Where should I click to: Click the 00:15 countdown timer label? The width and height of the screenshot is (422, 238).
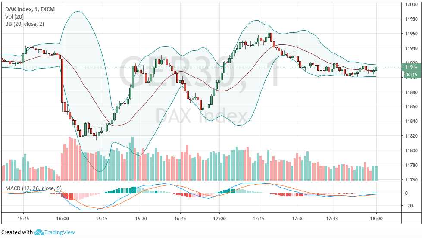click(410, 75)
